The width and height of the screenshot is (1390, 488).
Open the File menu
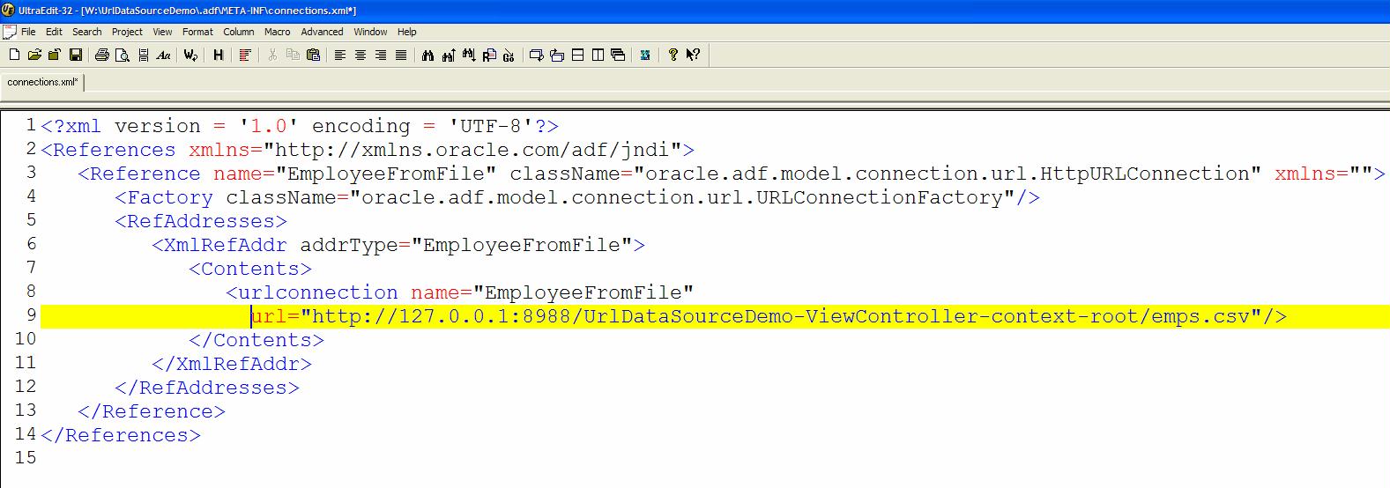click(28, 32)
